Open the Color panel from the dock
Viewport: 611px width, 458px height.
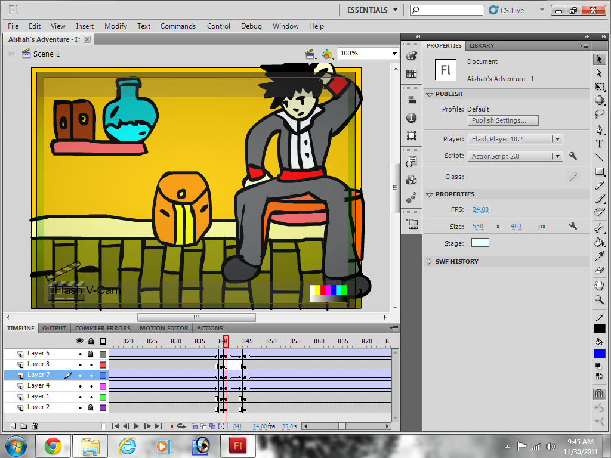(x=412, y=56)
